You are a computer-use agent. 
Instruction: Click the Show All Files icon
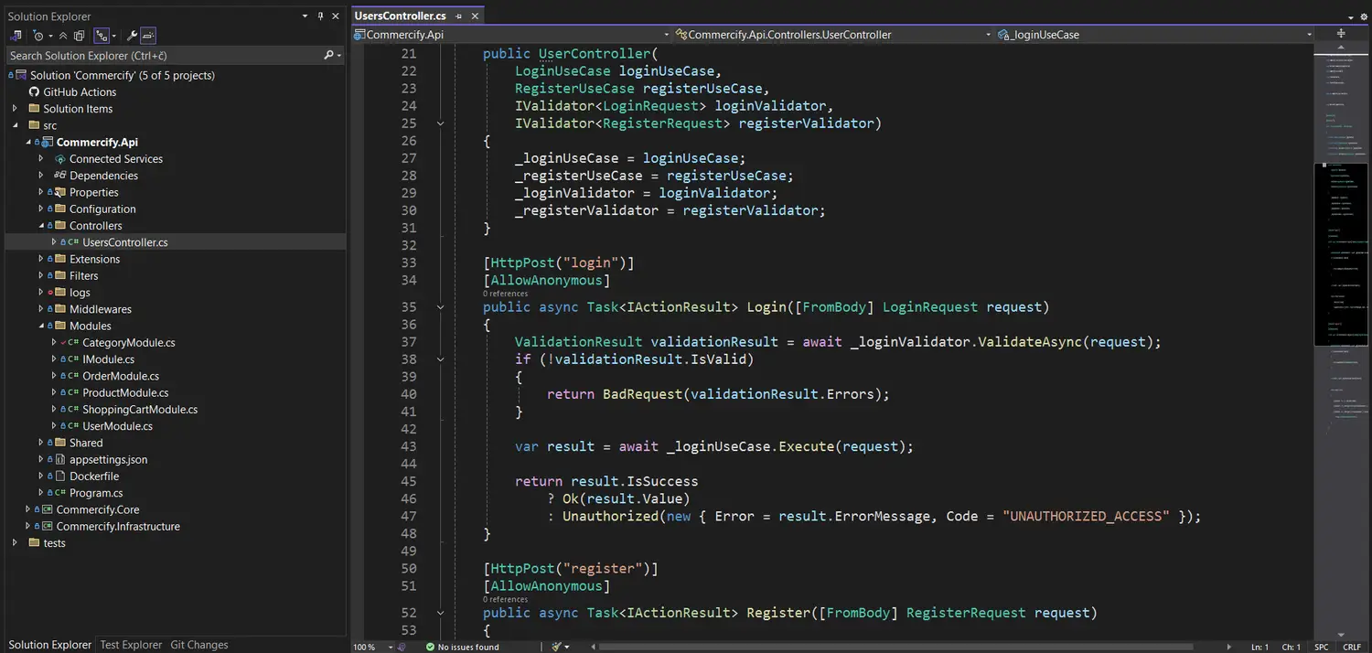80,36
